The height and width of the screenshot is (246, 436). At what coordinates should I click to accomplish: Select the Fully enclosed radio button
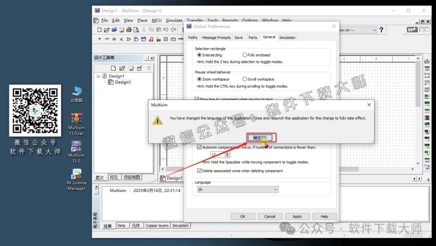pos(245,55)
